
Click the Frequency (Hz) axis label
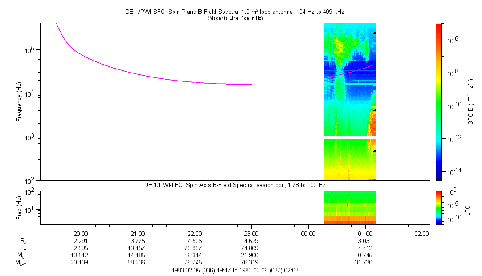pyautogui.click(x=19, y=102)
